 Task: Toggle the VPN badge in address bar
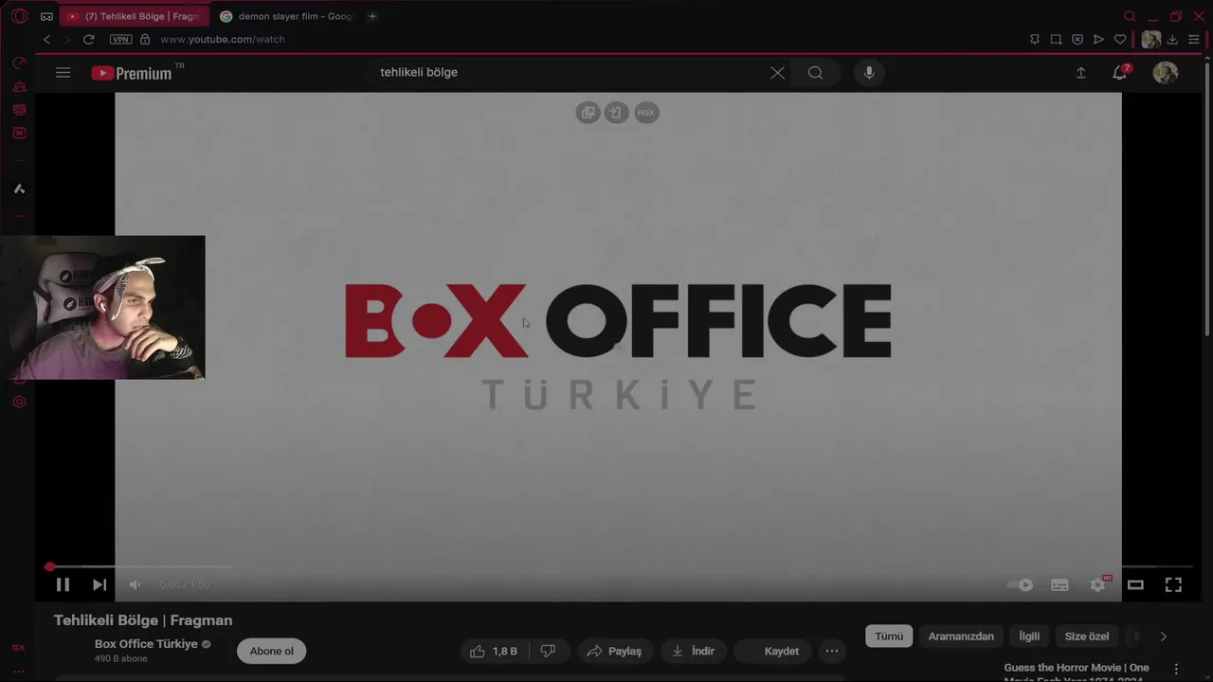[x=120, y=39]
